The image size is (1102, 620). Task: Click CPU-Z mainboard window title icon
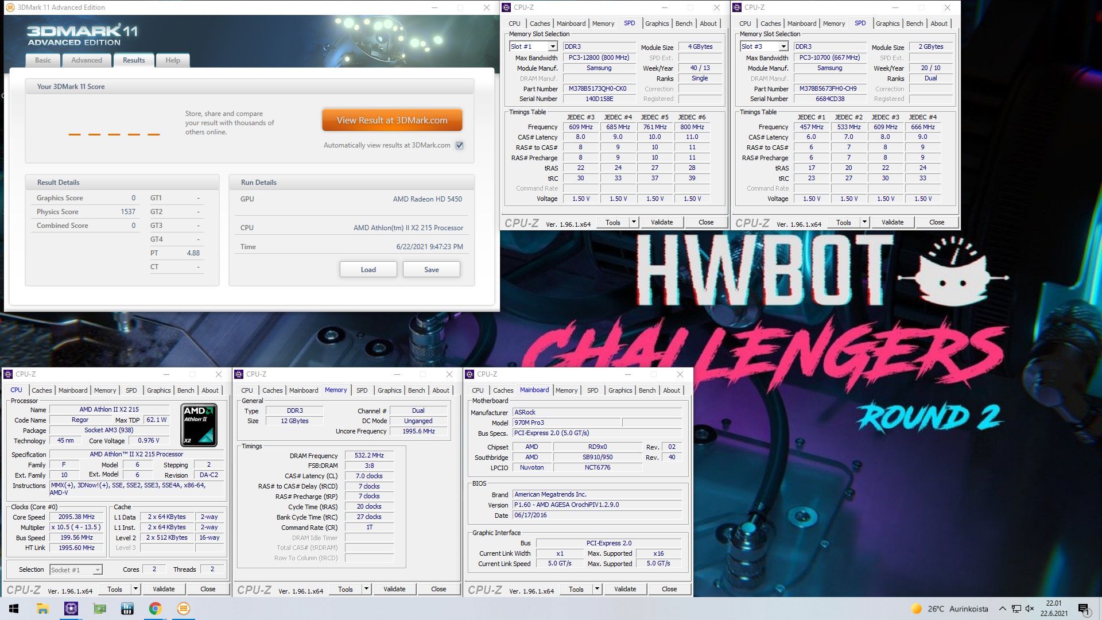tap(469, 374)
